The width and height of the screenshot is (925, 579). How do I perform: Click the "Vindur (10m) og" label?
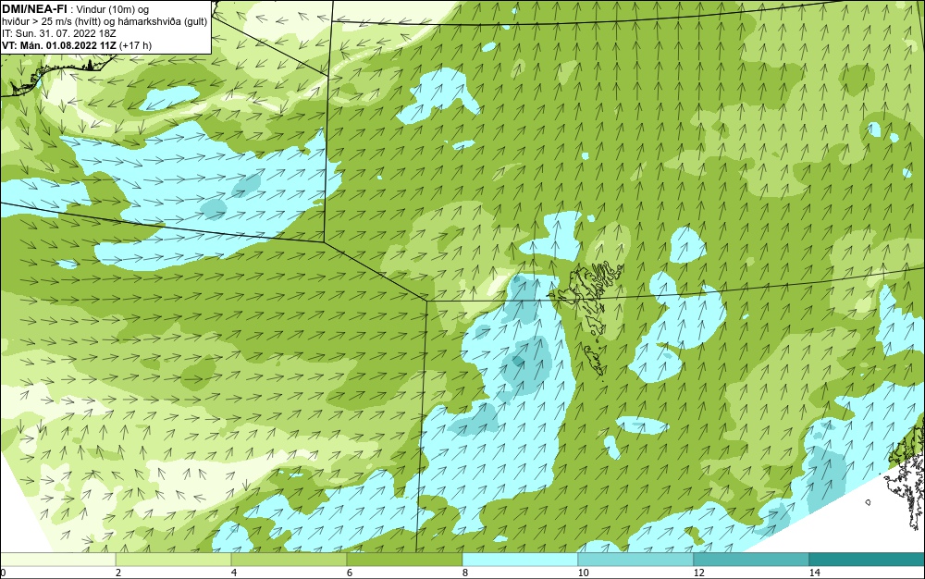pos(113,10)
